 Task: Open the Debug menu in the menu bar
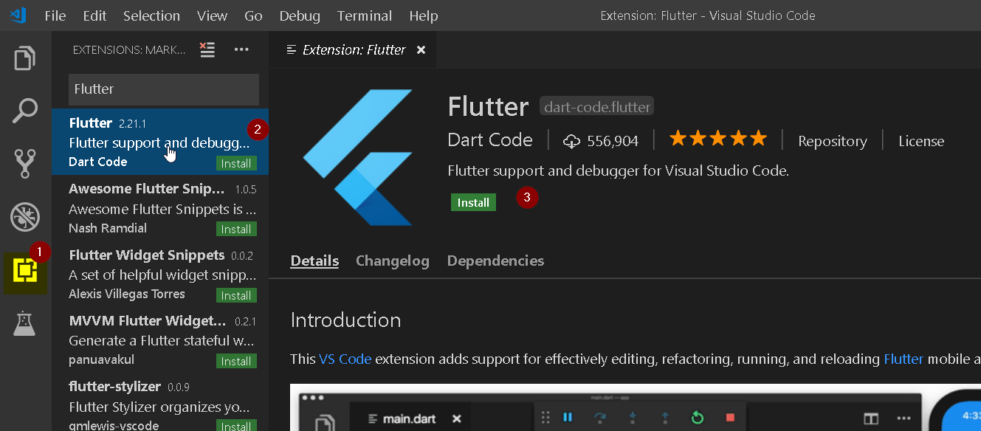[300, 15]
